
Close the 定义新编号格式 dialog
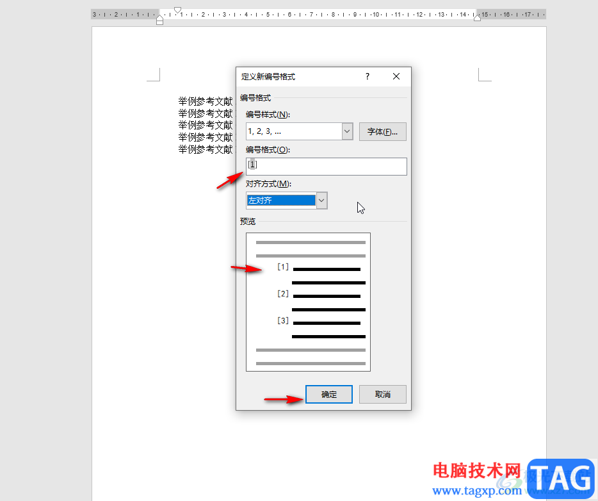[x=396, y=76]
